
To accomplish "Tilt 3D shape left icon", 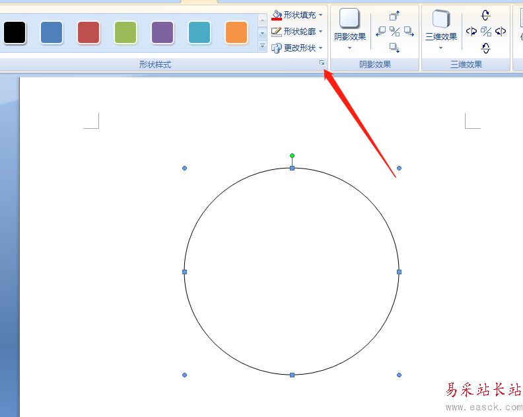I will (471, 31).
